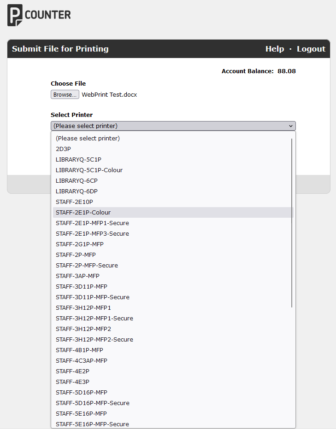The width and height of the screenshot is (336, 429).
Task: Select printer LIBRARYQ-5C1P-Colour
Action: tap(173, 170)
